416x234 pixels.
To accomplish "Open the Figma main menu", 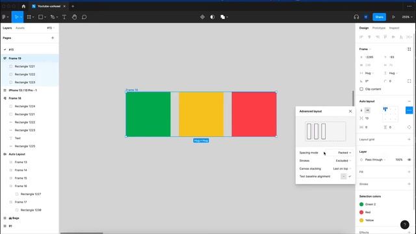I will (x=5, y=17).
